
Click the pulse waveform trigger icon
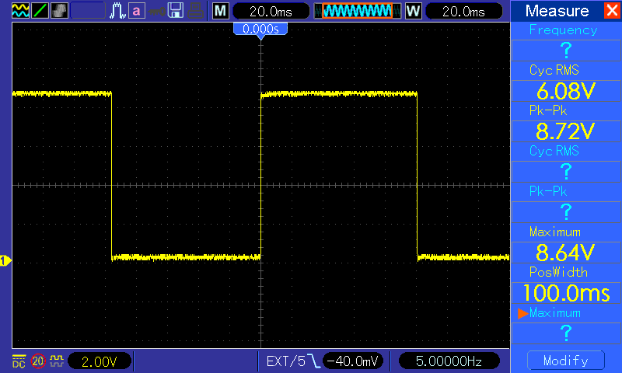[117, 11]
